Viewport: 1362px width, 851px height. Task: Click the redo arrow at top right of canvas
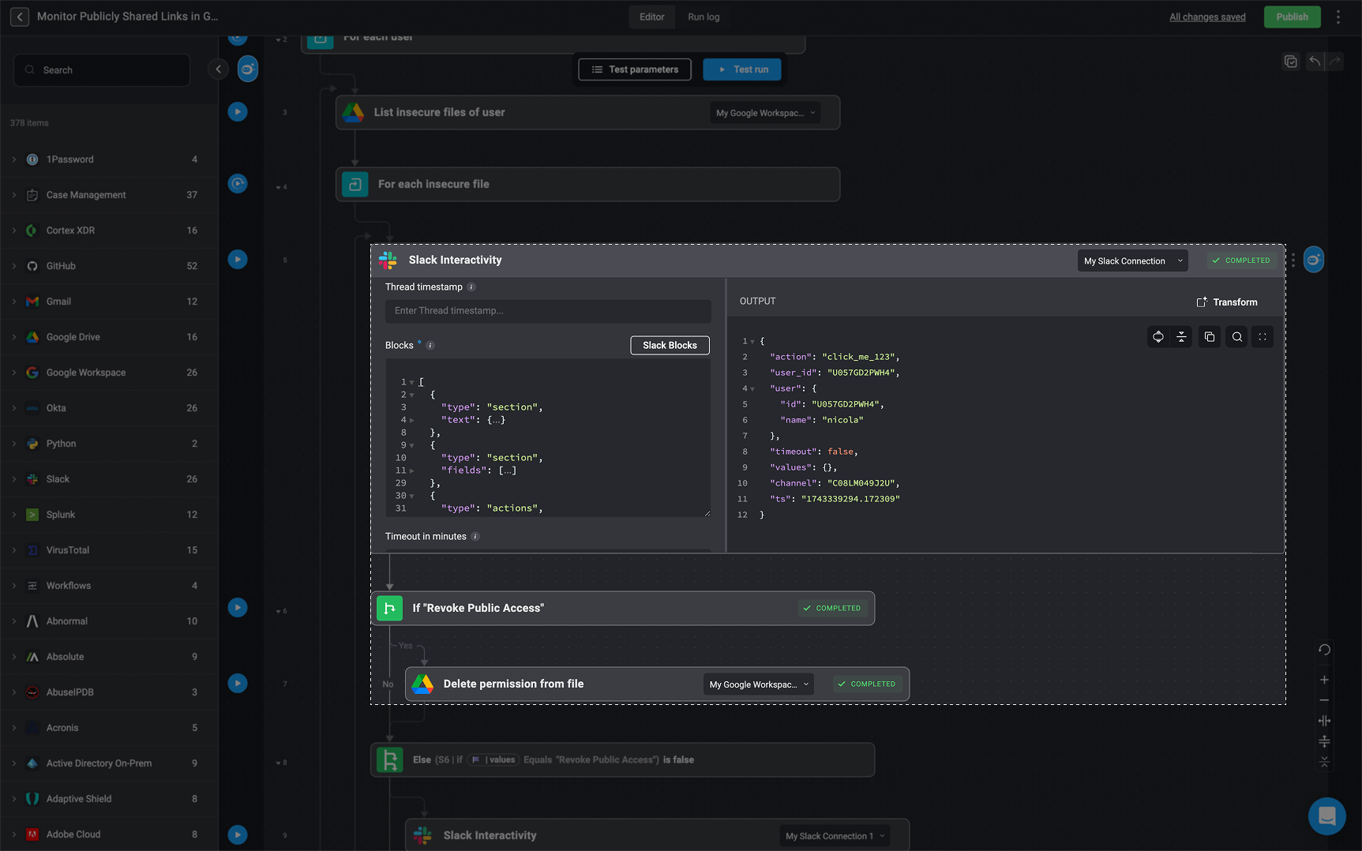(x=1334, y=61)
